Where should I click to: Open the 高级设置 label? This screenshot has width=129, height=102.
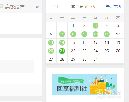[15, 7]
